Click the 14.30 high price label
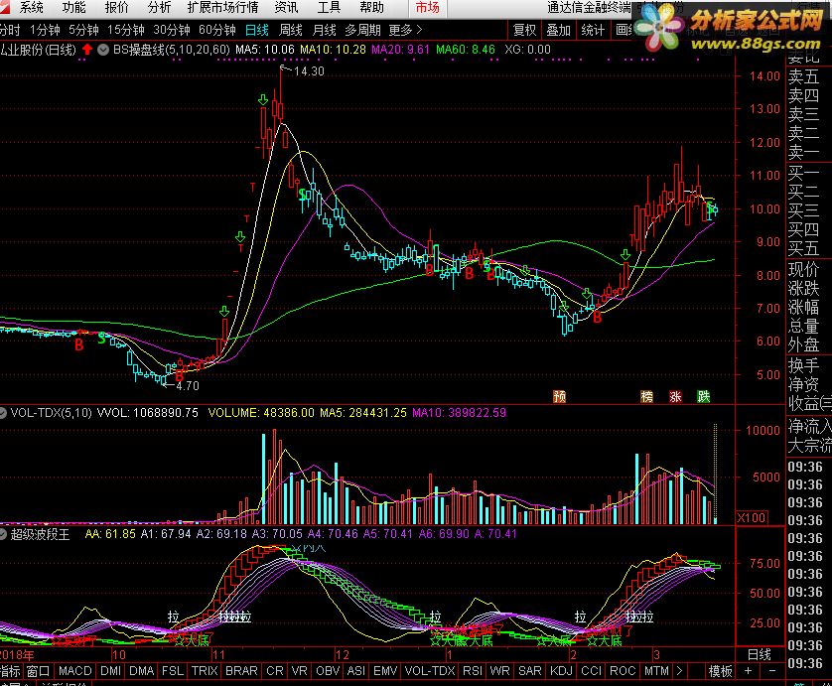The image size is (832, 686). point(309,71)
